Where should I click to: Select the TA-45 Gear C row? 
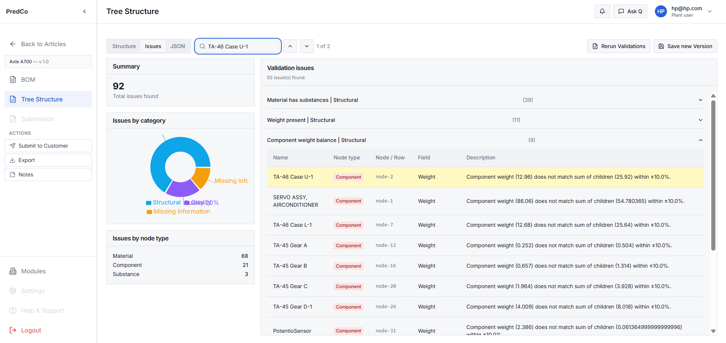point(485,286)
